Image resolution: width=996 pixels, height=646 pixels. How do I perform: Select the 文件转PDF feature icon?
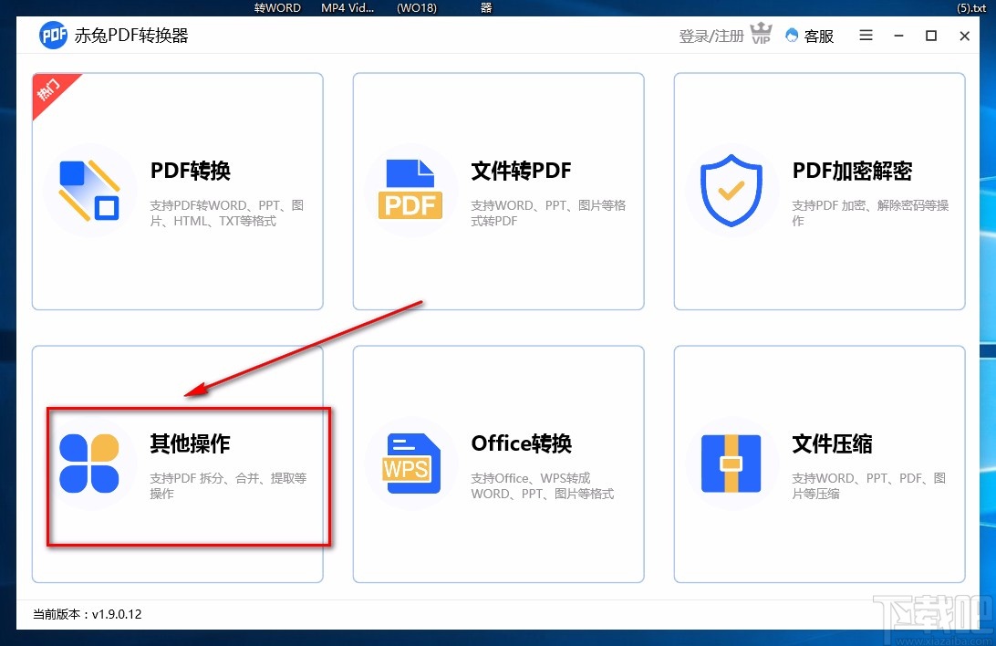(x=410, y=189)
